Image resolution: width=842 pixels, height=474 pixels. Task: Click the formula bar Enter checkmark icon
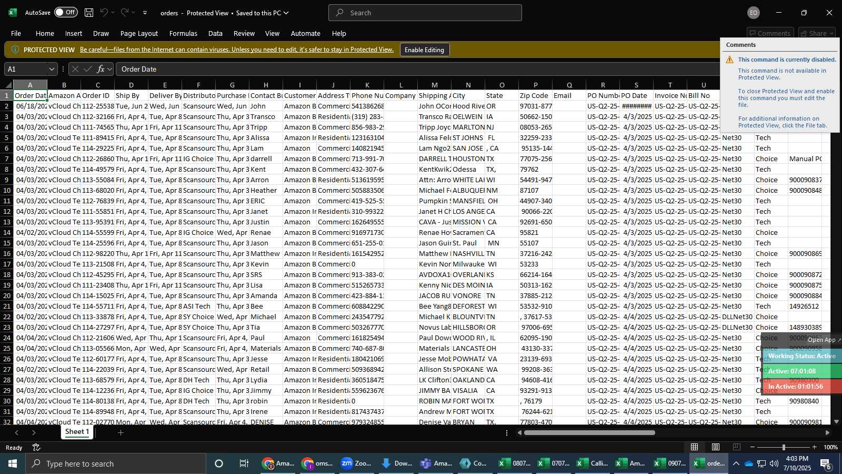point(87,69)
